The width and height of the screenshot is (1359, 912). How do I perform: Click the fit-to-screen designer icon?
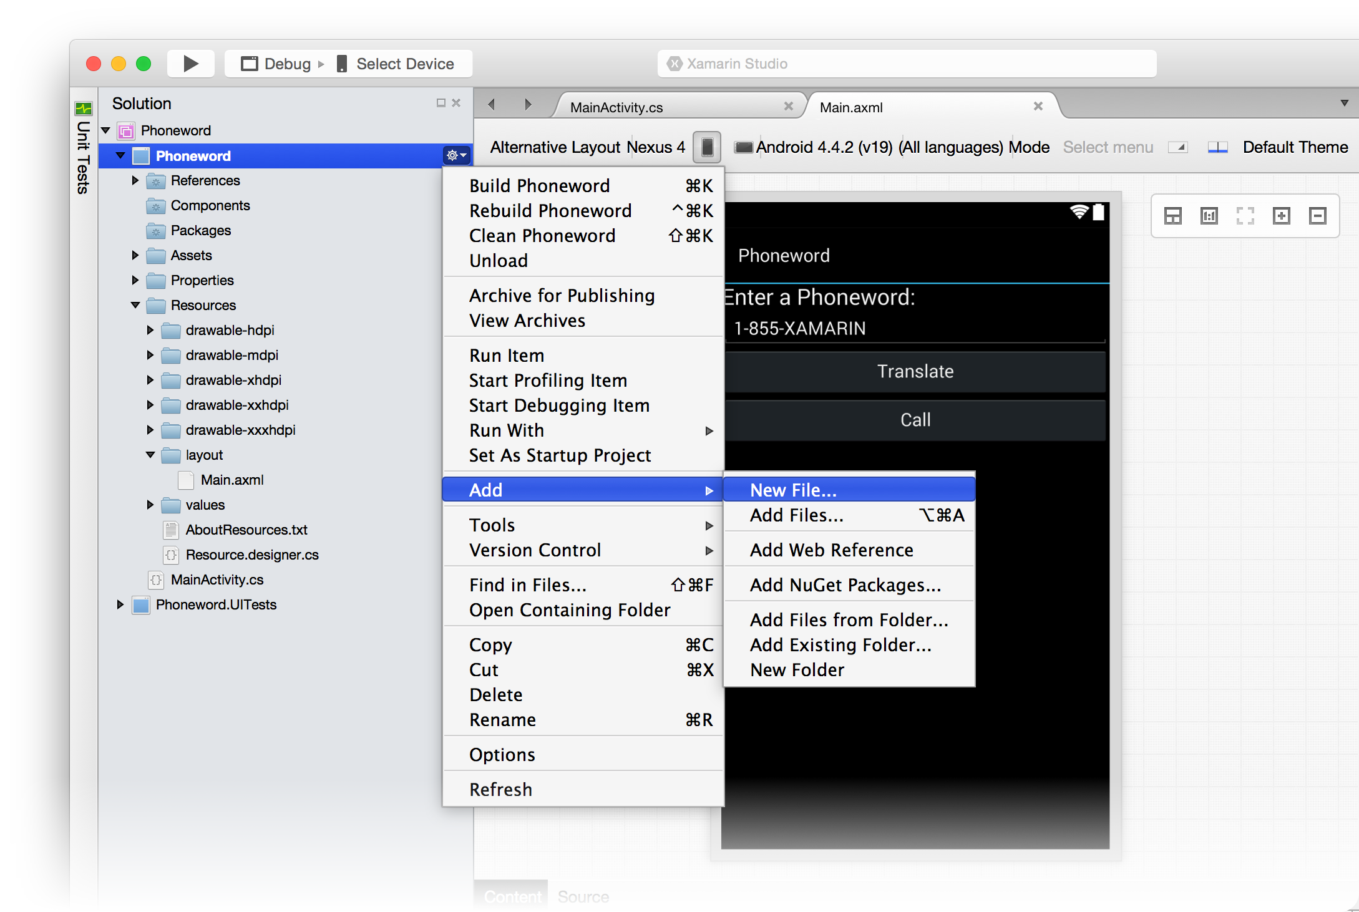pyautogui.click(x=1245, y=216)
